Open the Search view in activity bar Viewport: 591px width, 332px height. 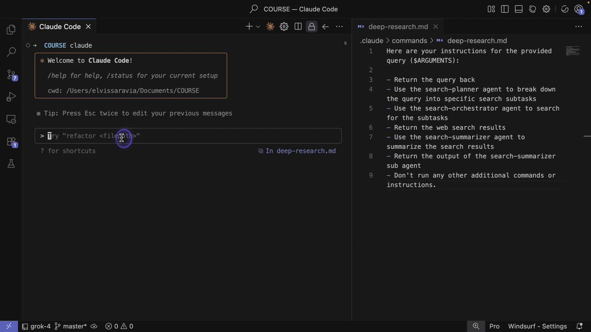point(11,52)
